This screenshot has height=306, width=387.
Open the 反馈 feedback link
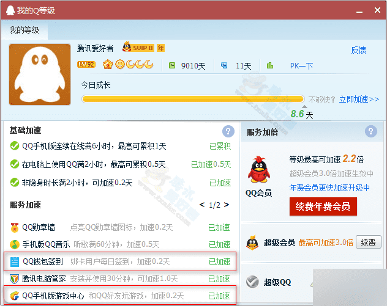(358, 50)
